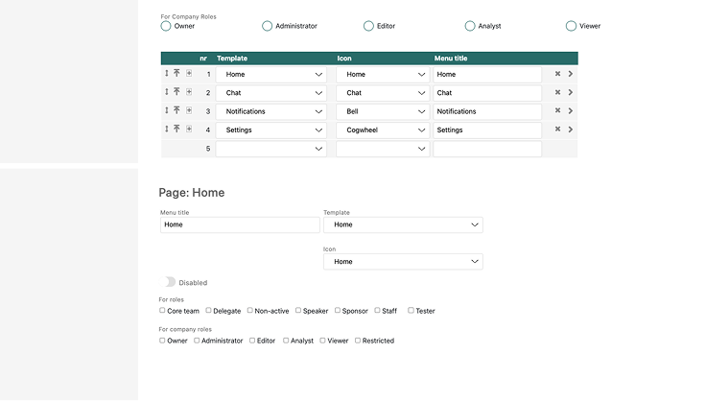
Task: Open Home row details via its right chevron
Action: coord(571,73)
